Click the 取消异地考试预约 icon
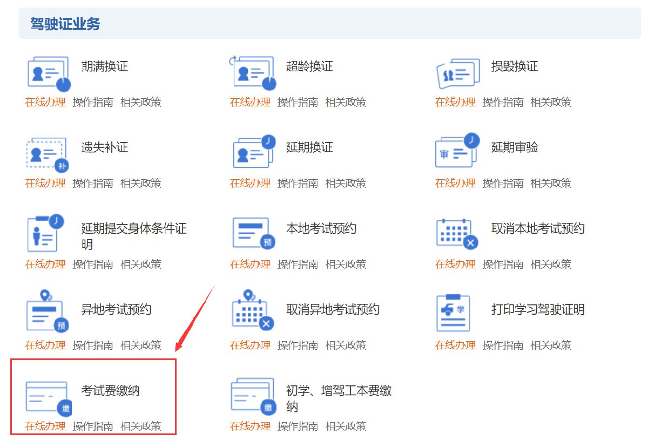 point(252,311)
